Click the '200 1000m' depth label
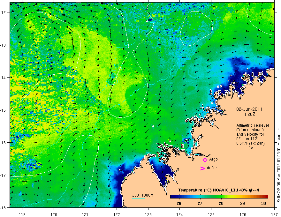Screen dimensions: 281x217 (x=143, y=195)
